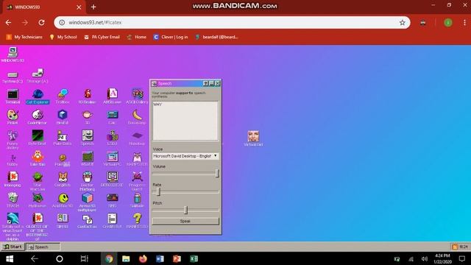Screen dimensions: 471x265
Task: Open Firefox from the Windows taskbar
Action: point(143,258)
